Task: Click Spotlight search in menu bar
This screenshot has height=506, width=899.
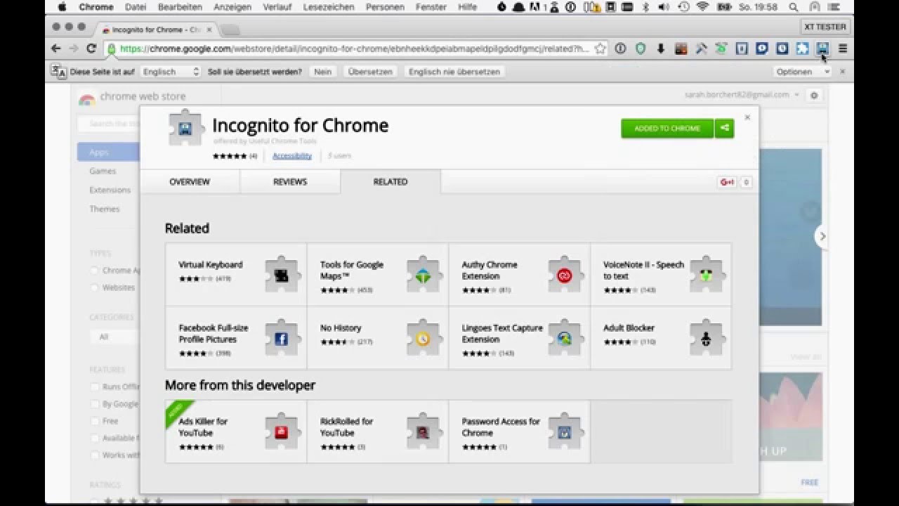Action: pyautogui.click(x=794, y=7)
